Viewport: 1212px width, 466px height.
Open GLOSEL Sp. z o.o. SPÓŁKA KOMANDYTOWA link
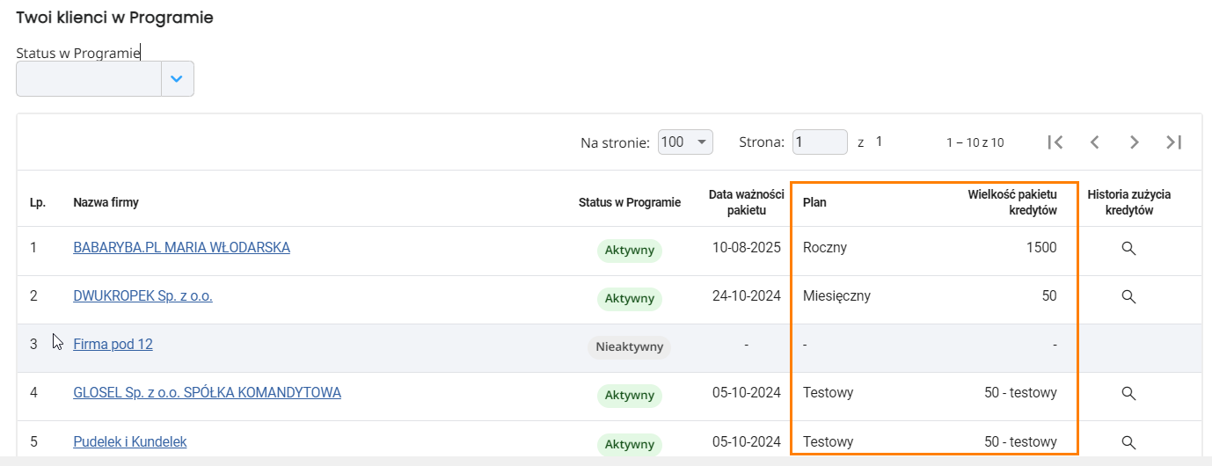207,393
